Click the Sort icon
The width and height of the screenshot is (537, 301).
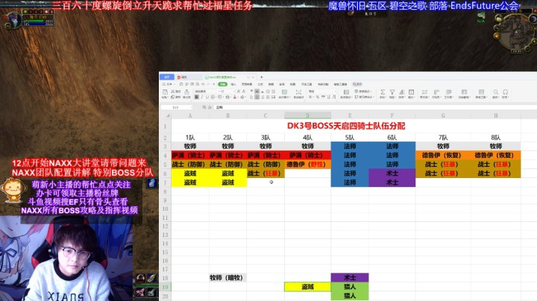401,92
